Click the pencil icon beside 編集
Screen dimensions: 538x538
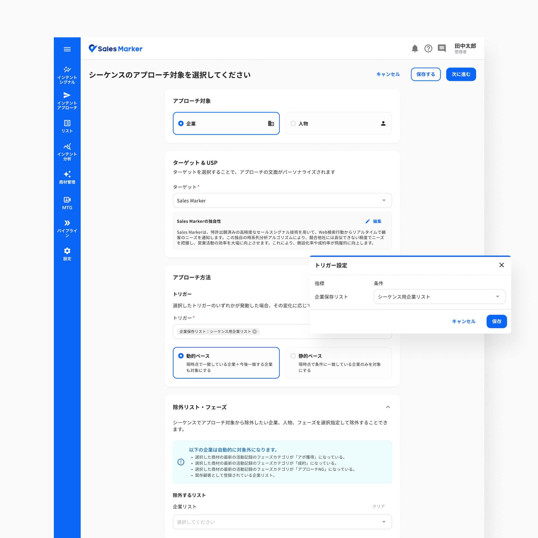(367, 221)
